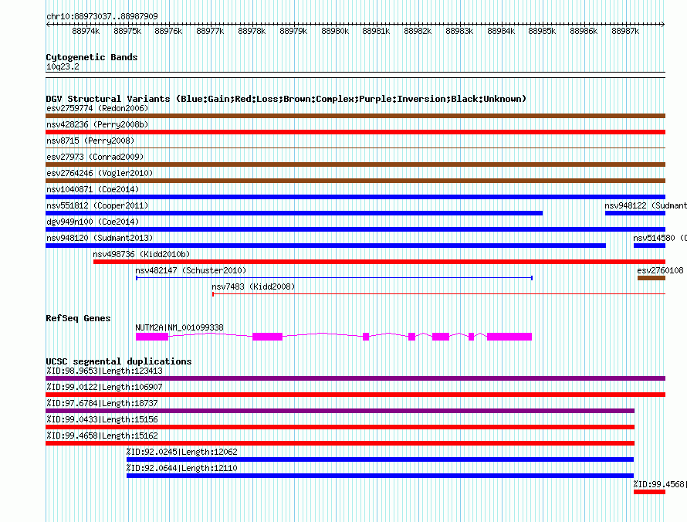The height and width of the screenshot is (522, 687).
Task: Click the Cytogenetic Bands track title
Action: (x=92, y=57)
